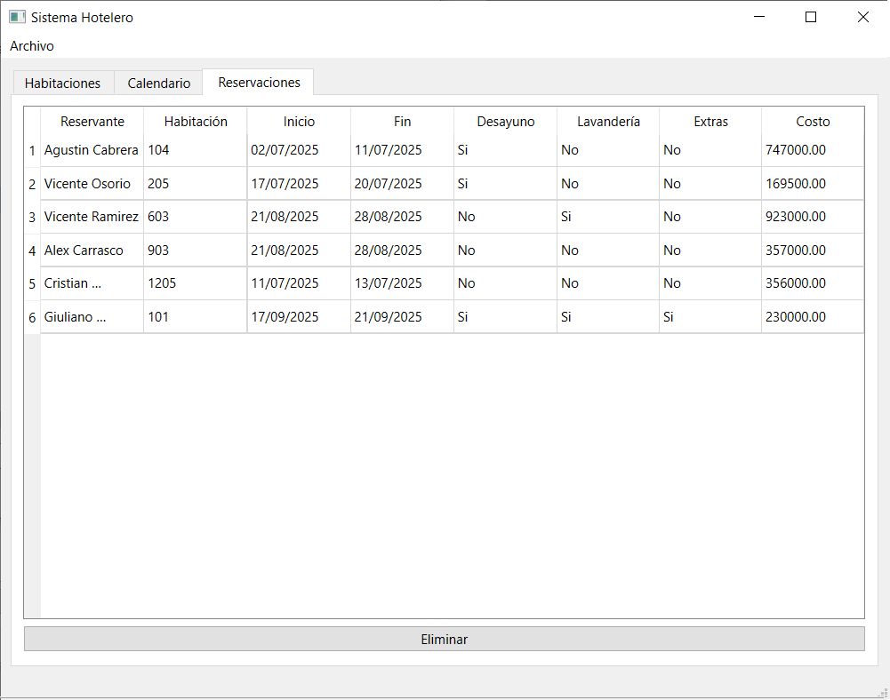Minimize the Sistema Hotelero window
The image size is (890, 700).
point(759,17)
